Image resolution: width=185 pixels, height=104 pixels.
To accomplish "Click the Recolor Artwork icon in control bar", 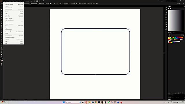I will click(x=54, y=3).
